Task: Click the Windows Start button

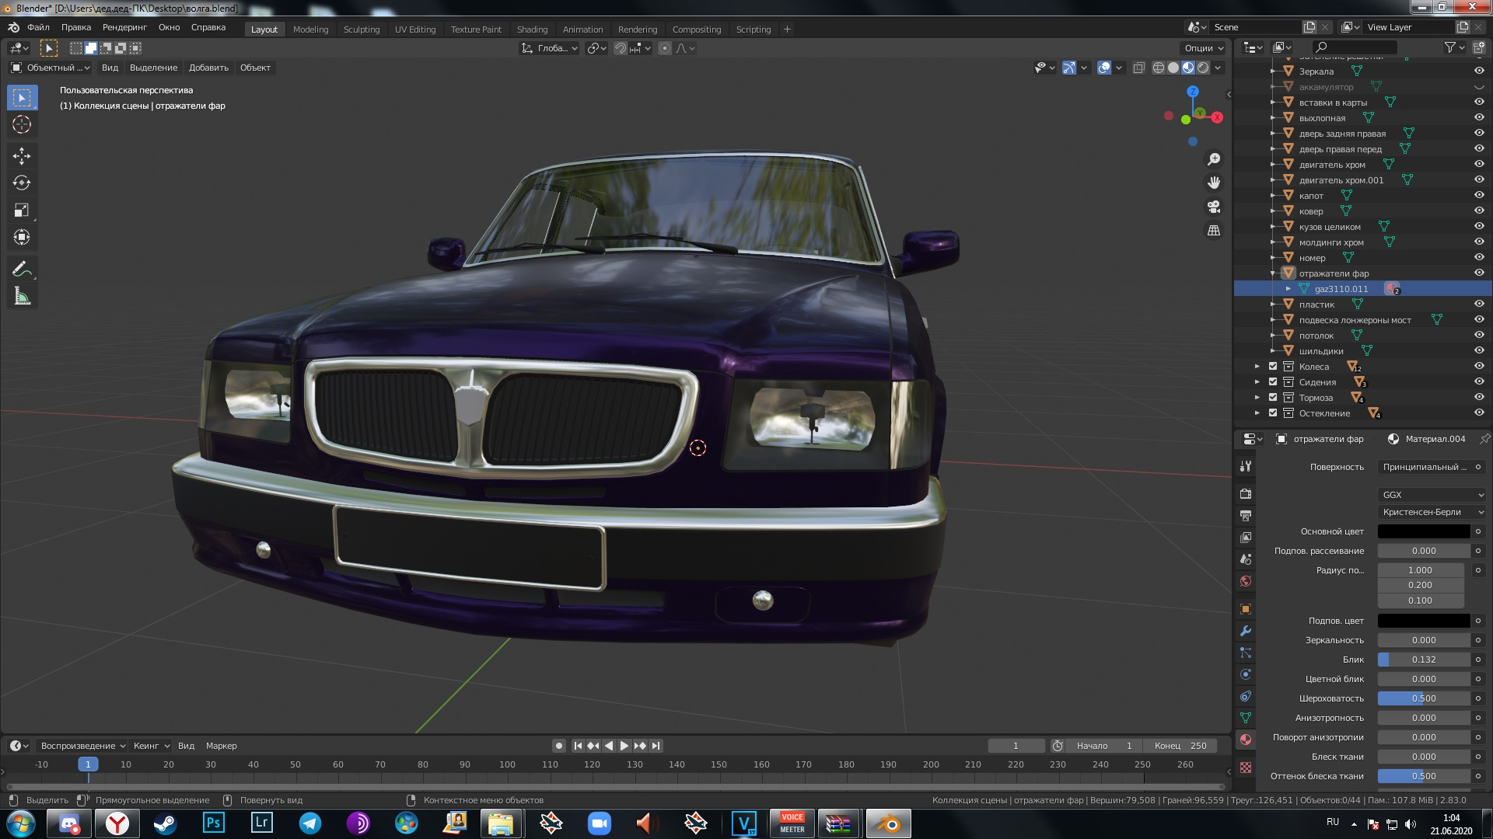Action: tap(21, 823)
